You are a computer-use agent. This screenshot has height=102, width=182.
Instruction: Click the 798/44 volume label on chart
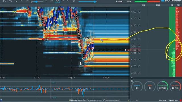pos(84,38)
